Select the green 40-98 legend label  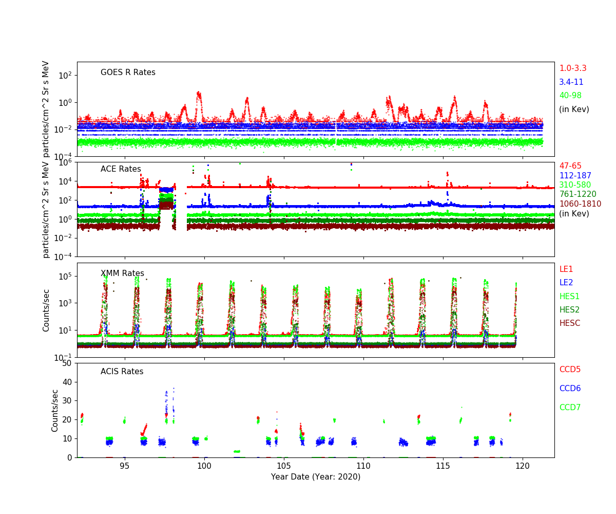(x=570, y=96)
